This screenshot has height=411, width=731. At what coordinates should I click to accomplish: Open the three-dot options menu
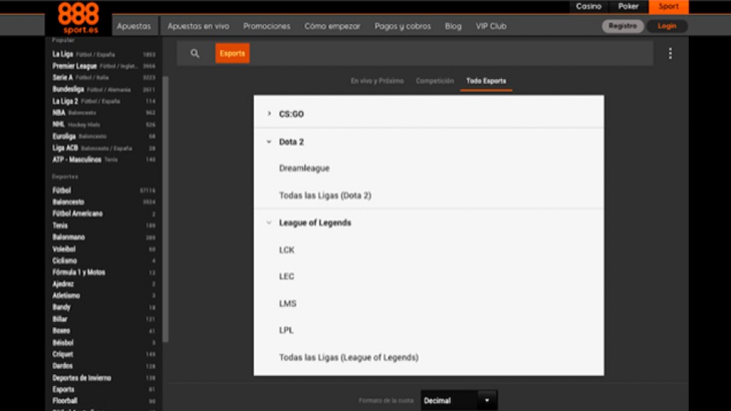[x=670, y=53]
